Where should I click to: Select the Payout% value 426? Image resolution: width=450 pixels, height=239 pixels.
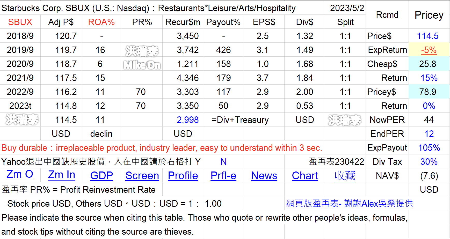click(x=223, y=50)
